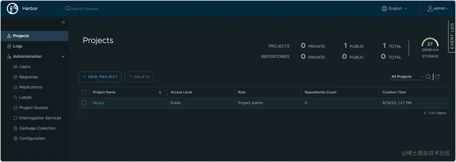
Task: Click the Logs sidebar icon
Action: (9, 46)
